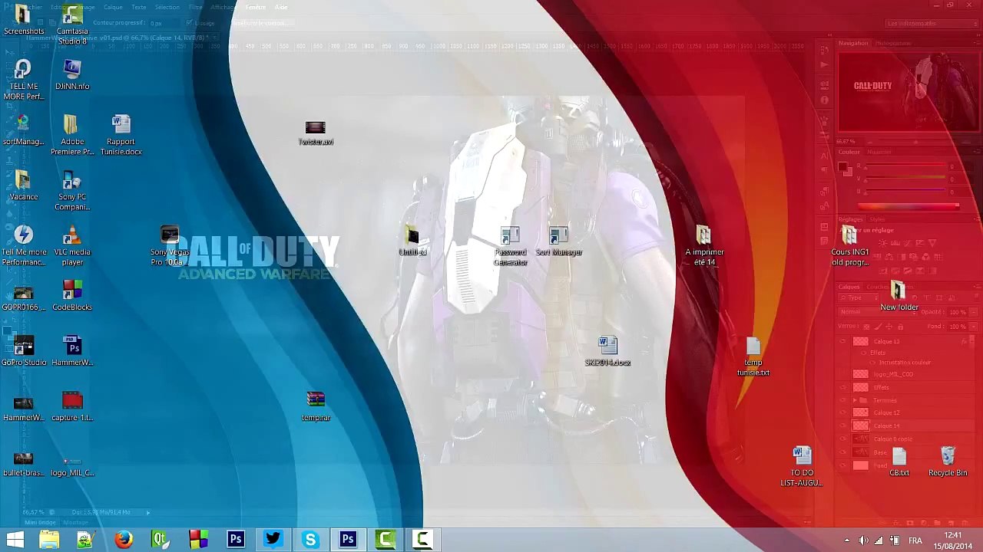
Task: Open the Screenshots folder on the desktop
Action: (x=23, y=20)
